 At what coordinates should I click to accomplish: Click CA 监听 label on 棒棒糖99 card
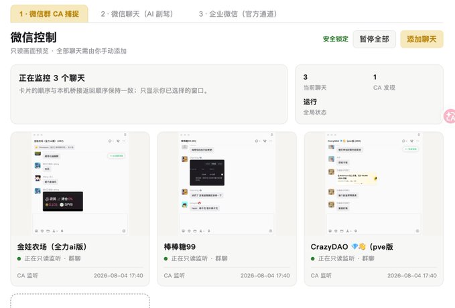(x=174, y=275)
